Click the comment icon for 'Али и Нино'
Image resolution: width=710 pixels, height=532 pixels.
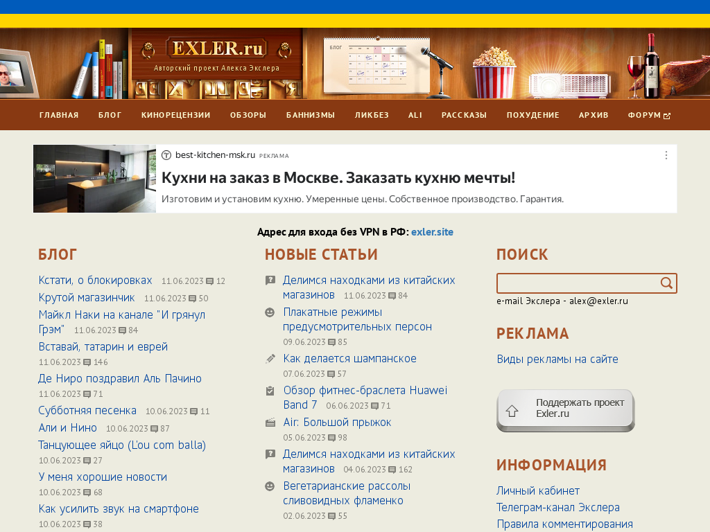point(155,429)
